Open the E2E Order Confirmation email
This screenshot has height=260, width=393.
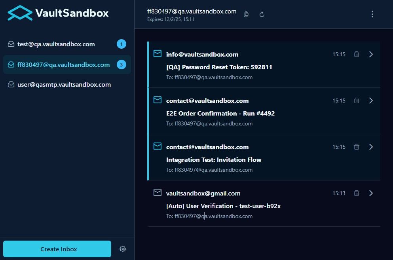click(x=220, y=113)
